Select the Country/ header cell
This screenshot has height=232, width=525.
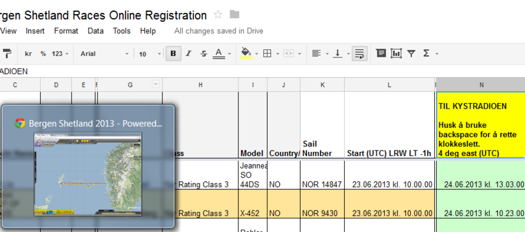point(283,125)
